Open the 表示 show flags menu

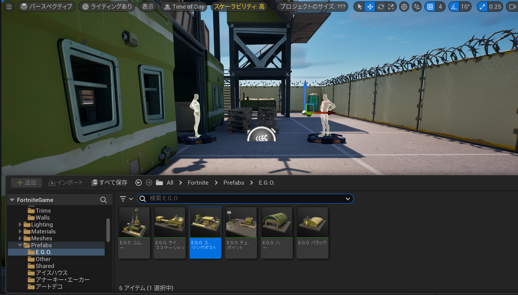(x=148, y=6)
